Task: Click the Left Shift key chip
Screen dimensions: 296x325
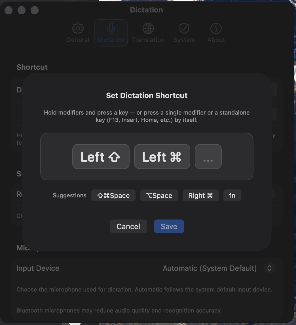Action: [101, 157]
